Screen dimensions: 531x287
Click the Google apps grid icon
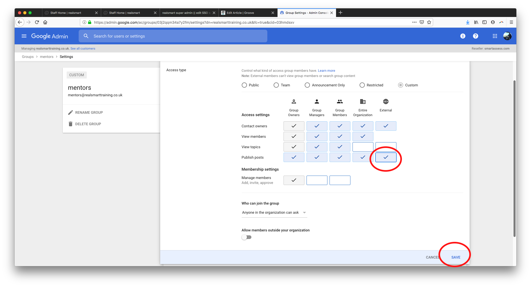click(x=495, y=36)
